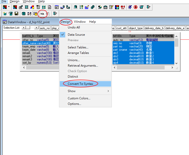Image resolution: width=189 pixels, height=155 pixels.
Task: Click scroll-right arrow of Selection List
Action: point(36,27)
